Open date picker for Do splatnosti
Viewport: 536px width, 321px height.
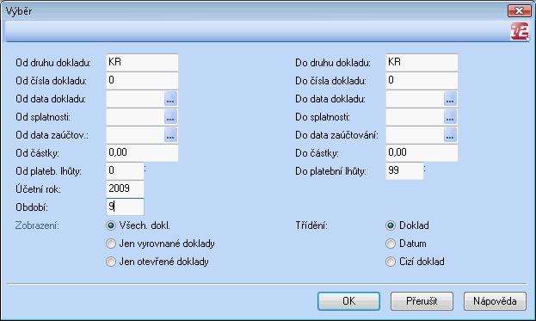[x=450, y=117]
